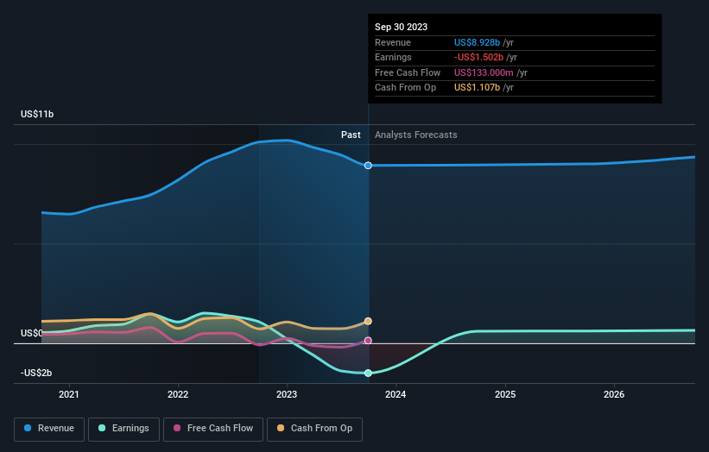Click the blue Revenue data point marker

[x=368, y=166]
